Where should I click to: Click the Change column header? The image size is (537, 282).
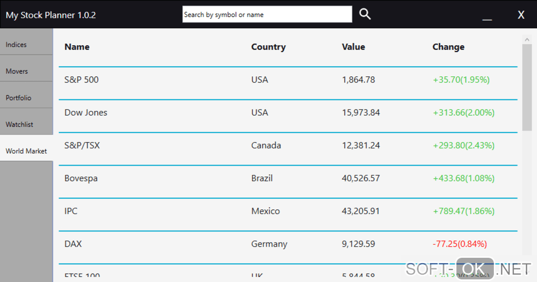pos(448,47)
